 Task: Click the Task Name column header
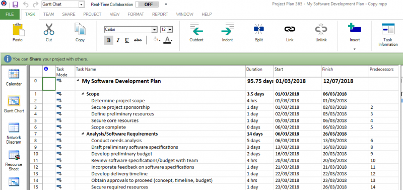coord(160,72)
